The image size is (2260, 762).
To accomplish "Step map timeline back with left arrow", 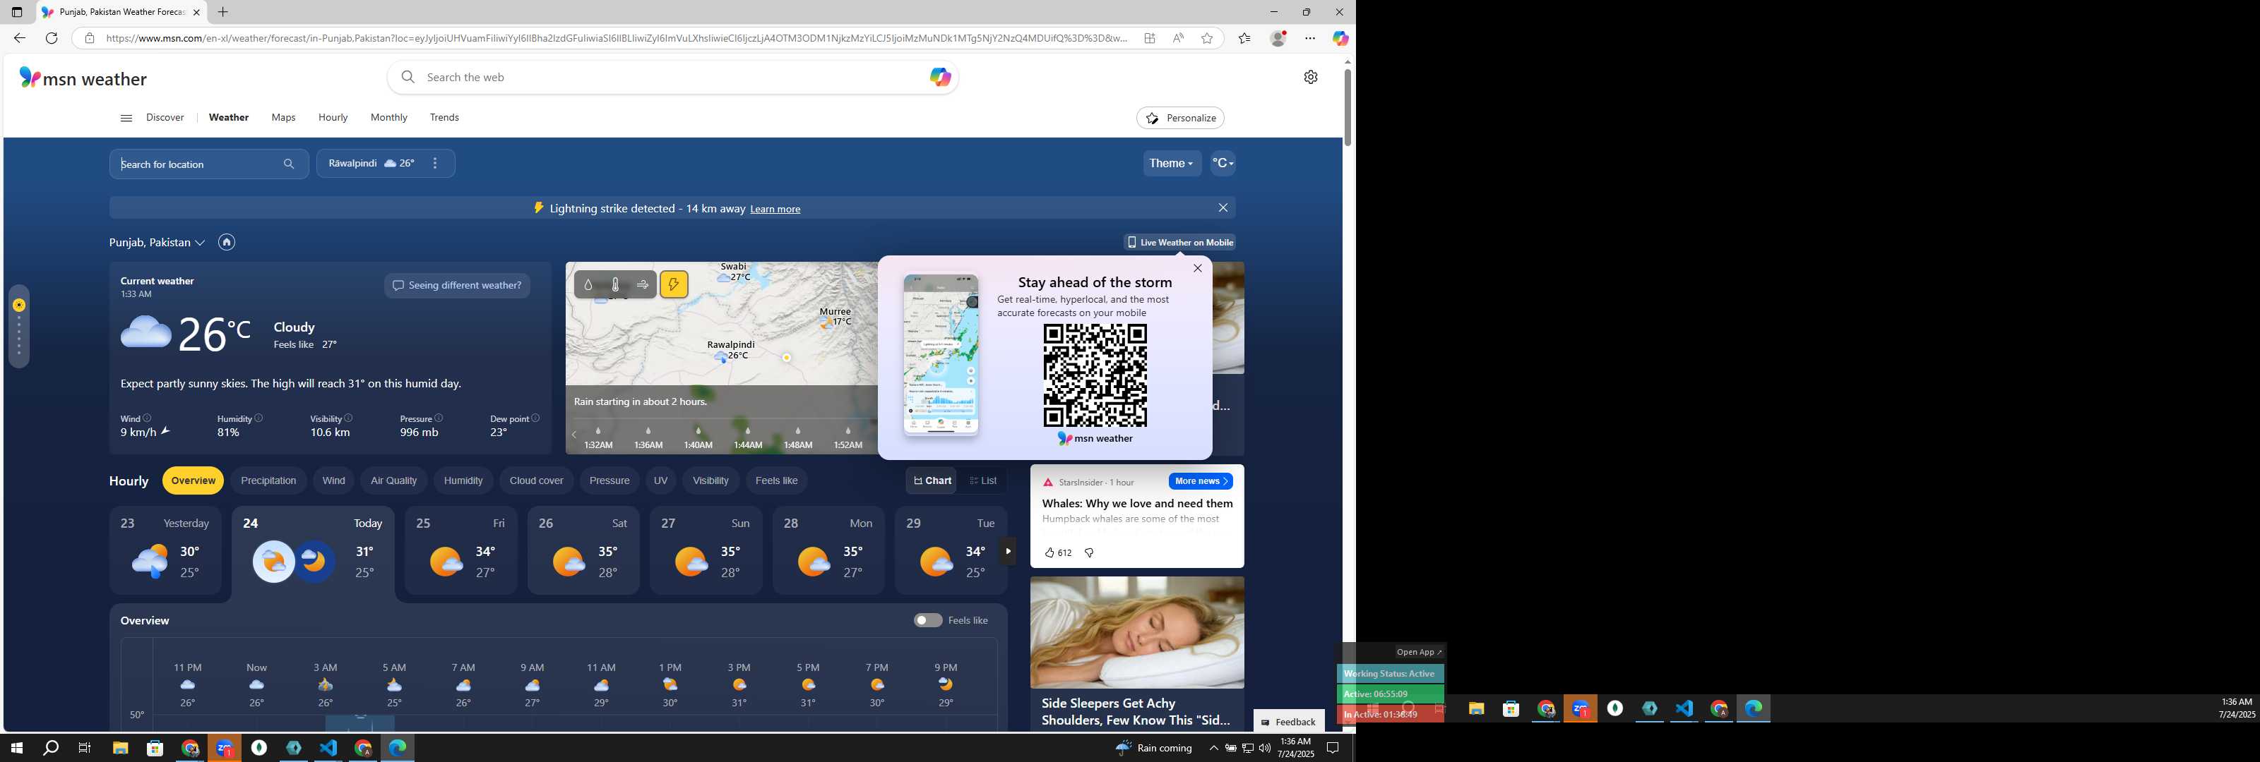I will tap(575, 434).
